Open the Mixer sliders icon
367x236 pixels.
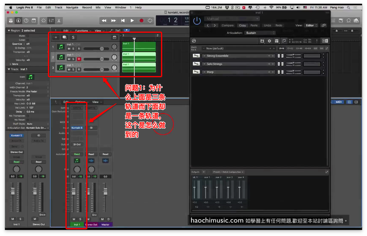pos(51,20)
